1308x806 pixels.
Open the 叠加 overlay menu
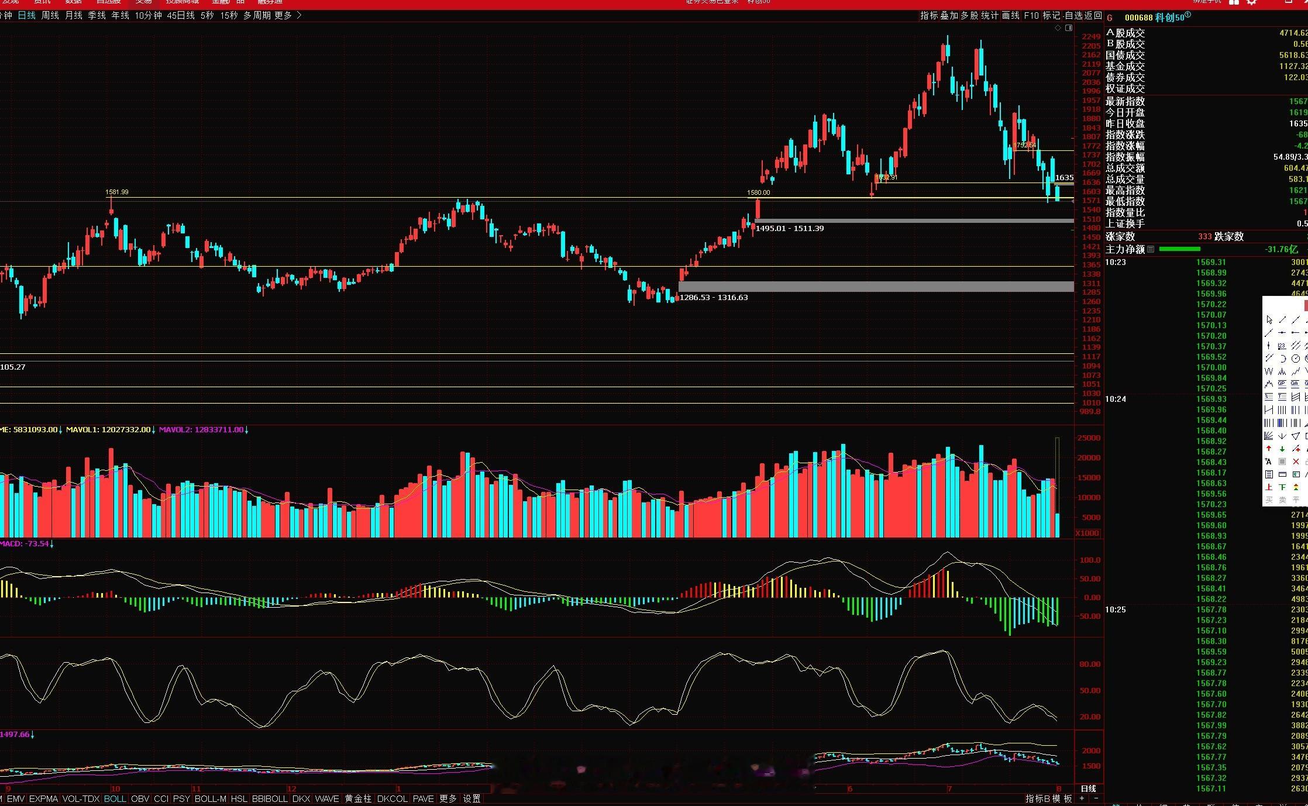point(949,16)
